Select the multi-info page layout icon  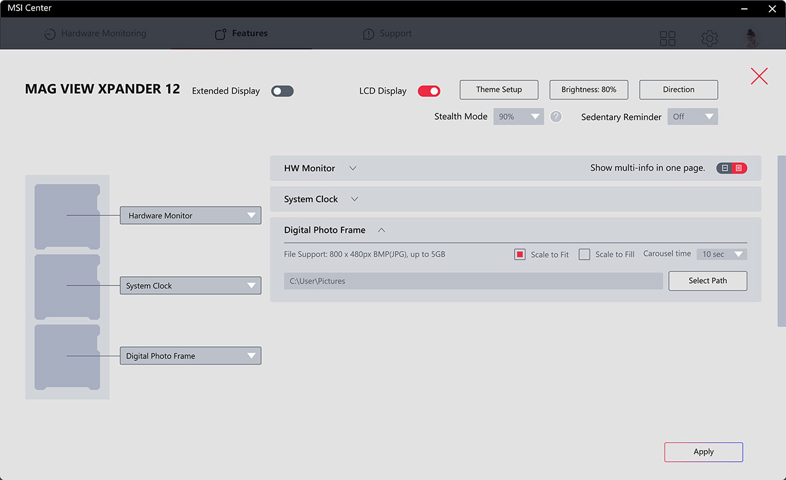tap(739, 168)
